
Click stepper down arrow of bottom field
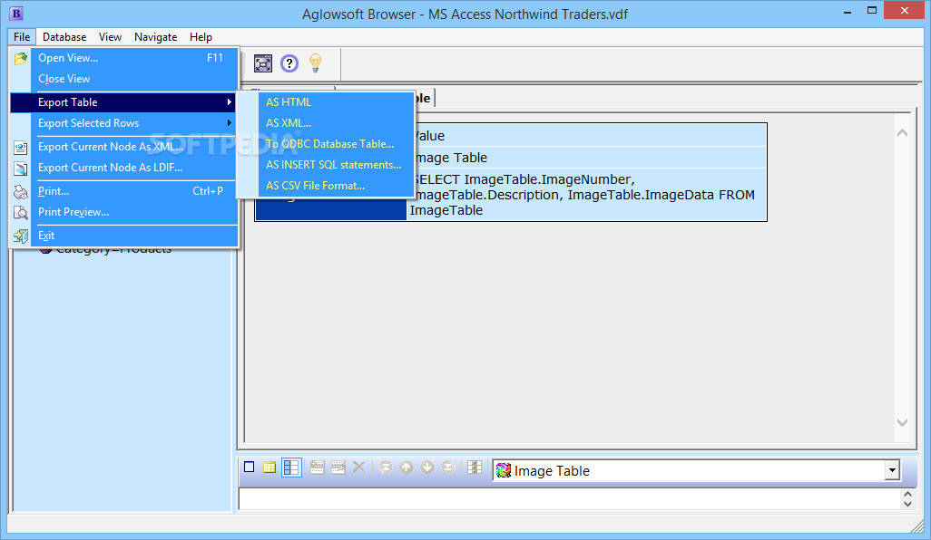(x=907, y=504)
